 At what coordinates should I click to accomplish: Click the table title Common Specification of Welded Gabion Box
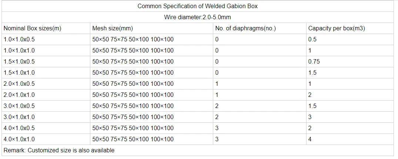click(197, 6)
